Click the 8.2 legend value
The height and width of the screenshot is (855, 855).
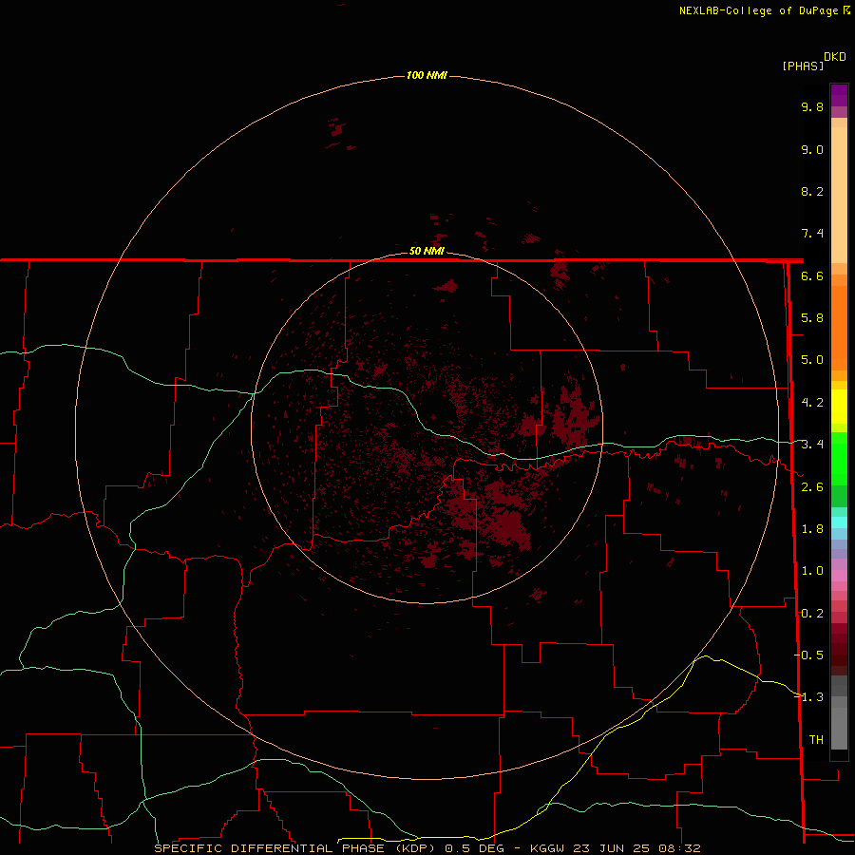click(x=812, y=191)
